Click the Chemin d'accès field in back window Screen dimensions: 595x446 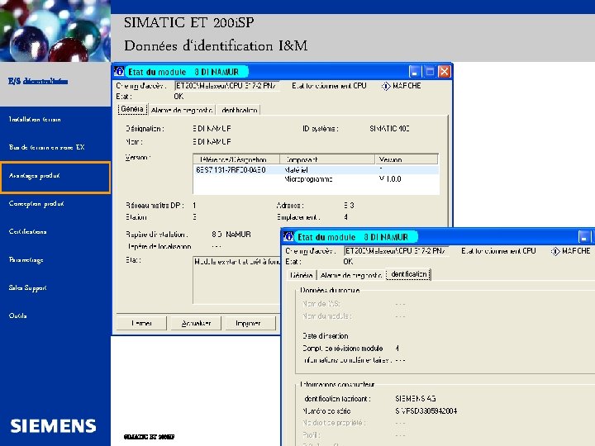227,86
